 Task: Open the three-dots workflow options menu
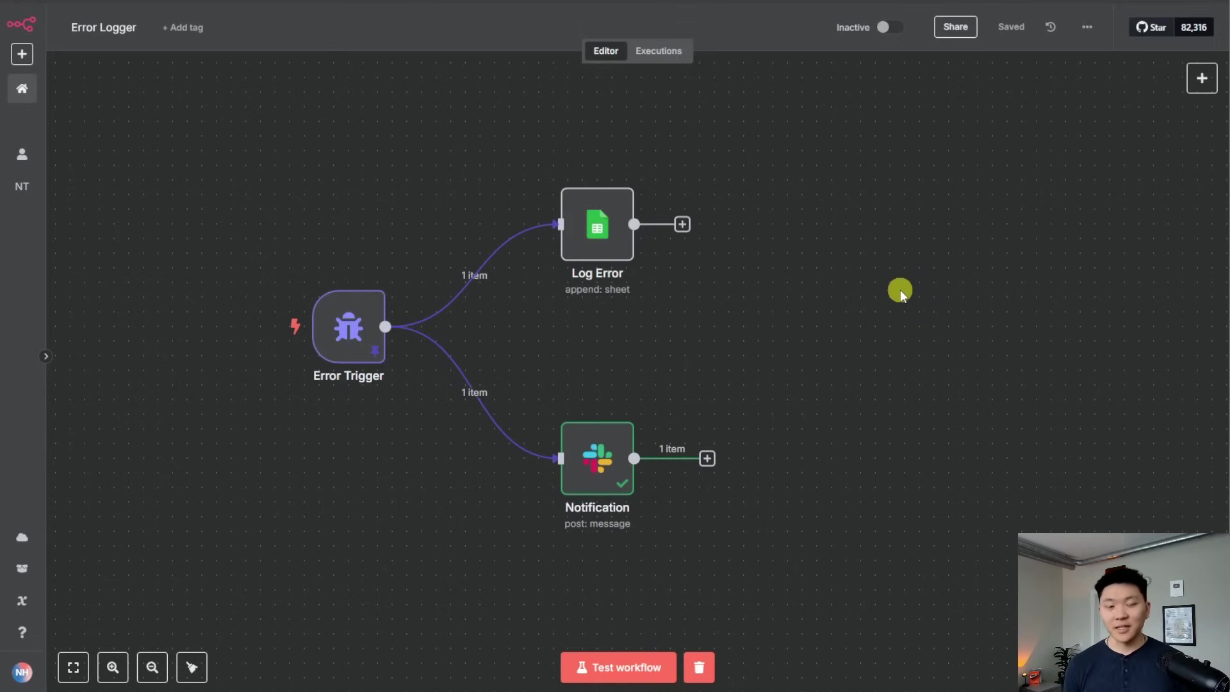[x=1087, y=27]
